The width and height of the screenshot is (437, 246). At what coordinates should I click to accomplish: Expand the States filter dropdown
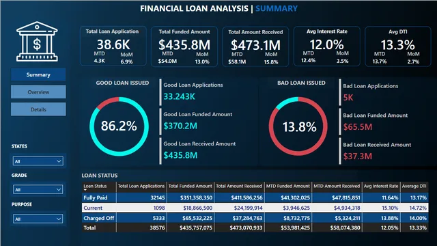(x=38, y=161)
